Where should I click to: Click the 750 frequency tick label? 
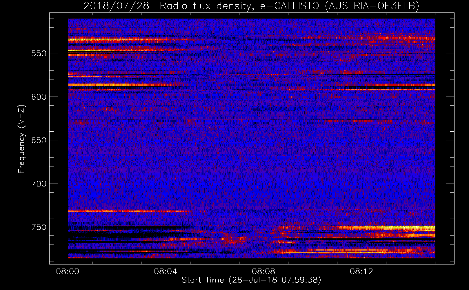[x=39, y=227]
